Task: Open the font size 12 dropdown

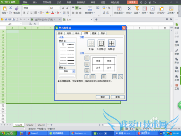Action: pos(59,8)
